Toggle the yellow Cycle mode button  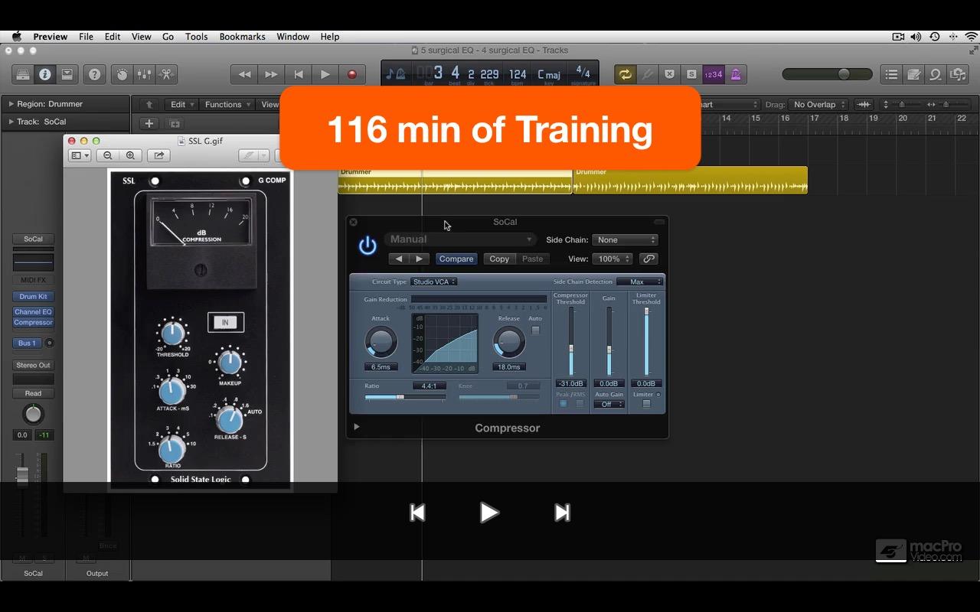coord(626,74)
